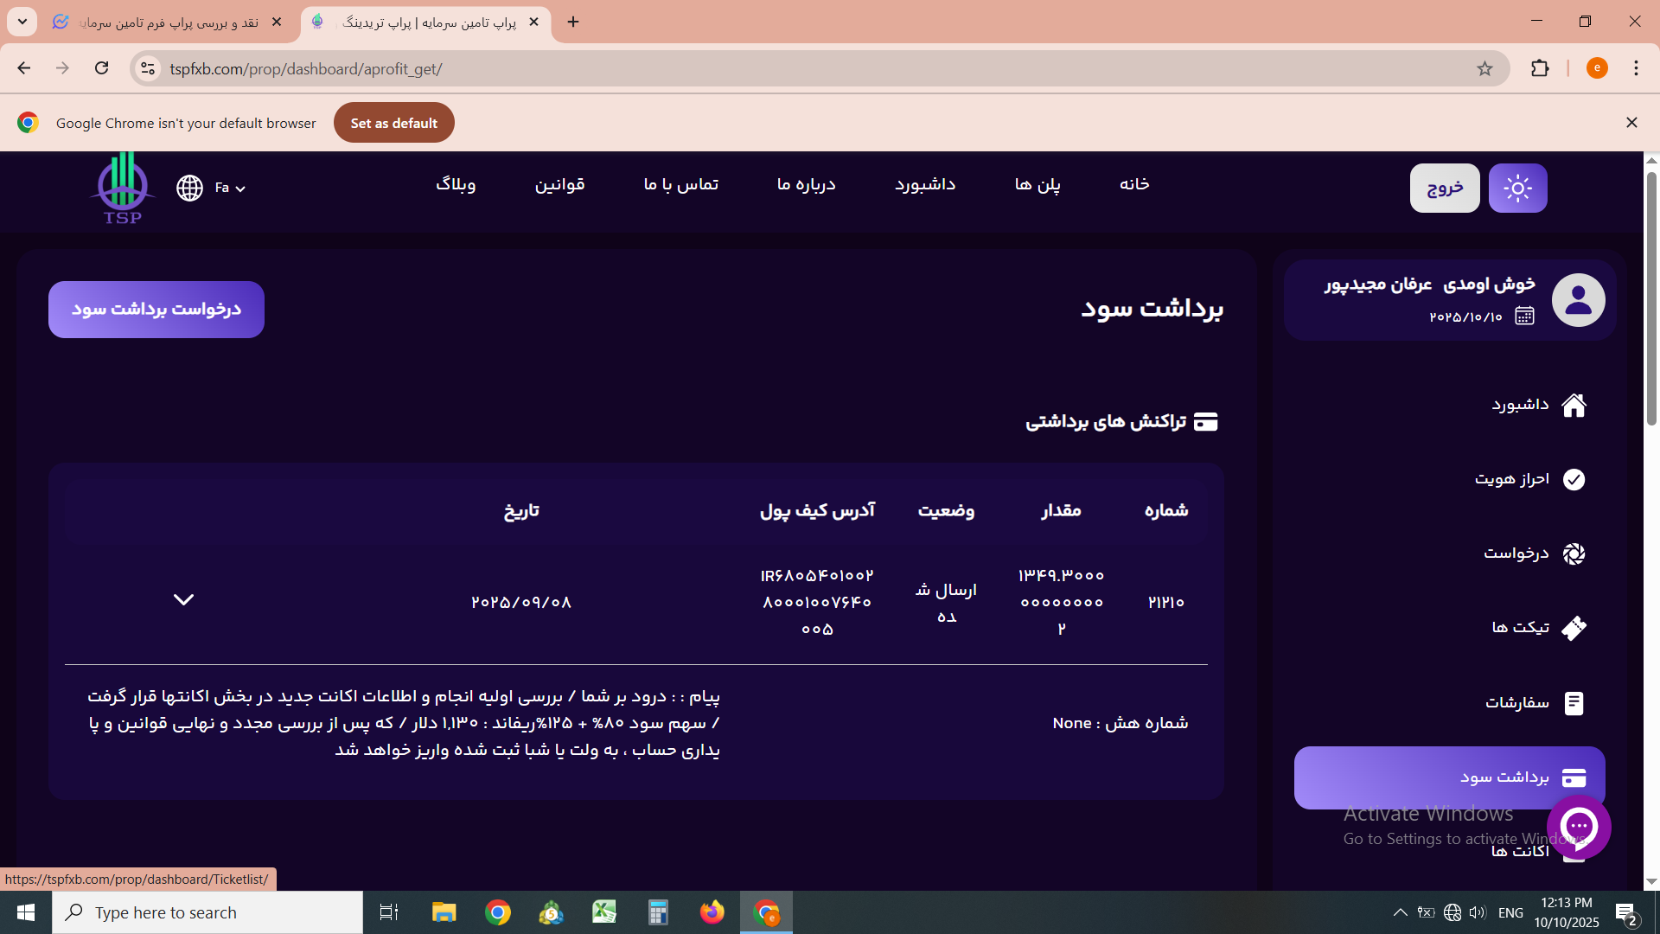Click درخواست برداشت سود button
The image size is (1660, 934).
(156, 310)
